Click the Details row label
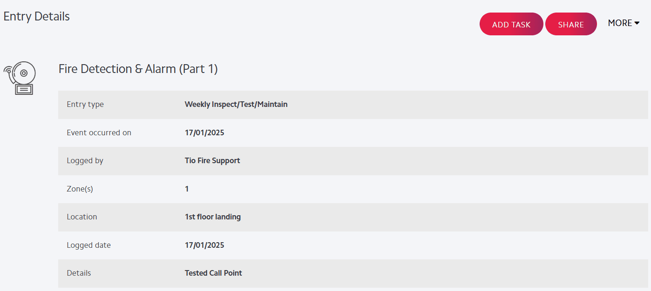 click(x=79, y=273)
